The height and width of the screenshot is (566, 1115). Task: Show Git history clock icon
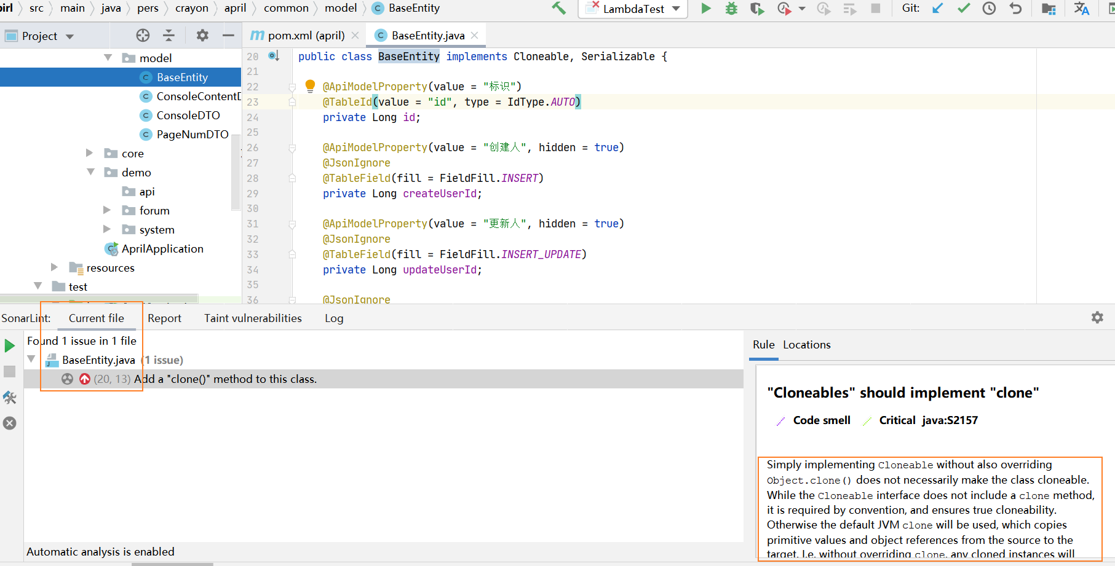tap(989, 9)
